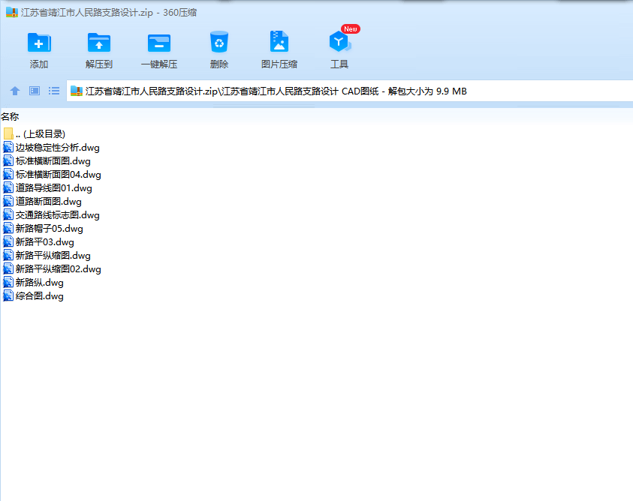633x501 pixels.
Task: Click the 360压缩 app icon in title bar
Action: tap(12, 12)
